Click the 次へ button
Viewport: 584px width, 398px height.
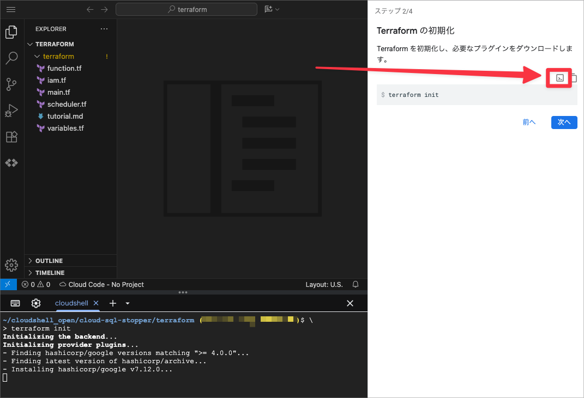tap(564, 123)
